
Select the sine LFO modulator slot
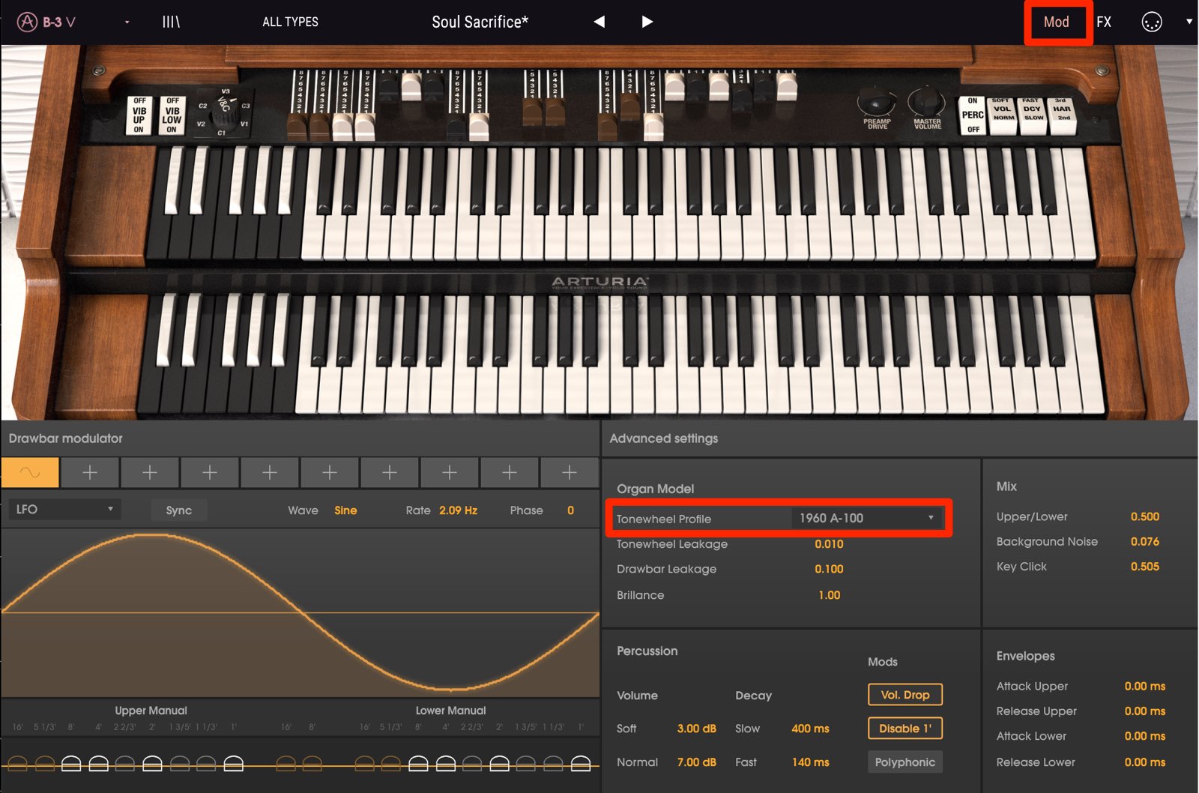30,472
